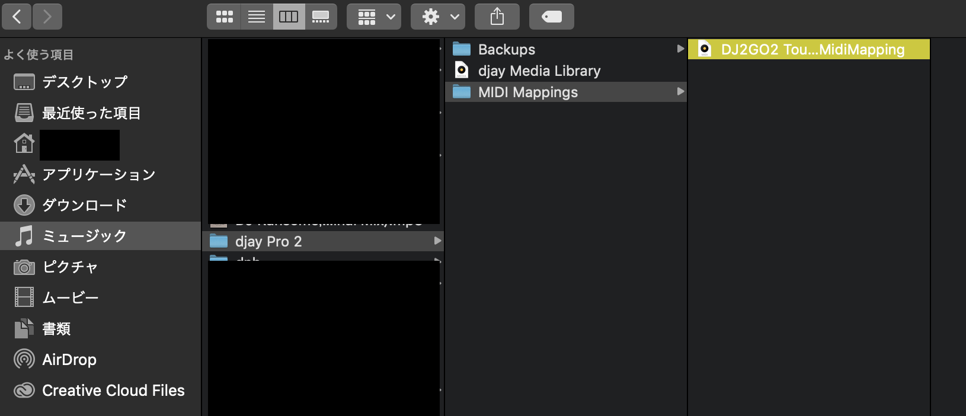Open AirDrop from the sidebar

69,359
